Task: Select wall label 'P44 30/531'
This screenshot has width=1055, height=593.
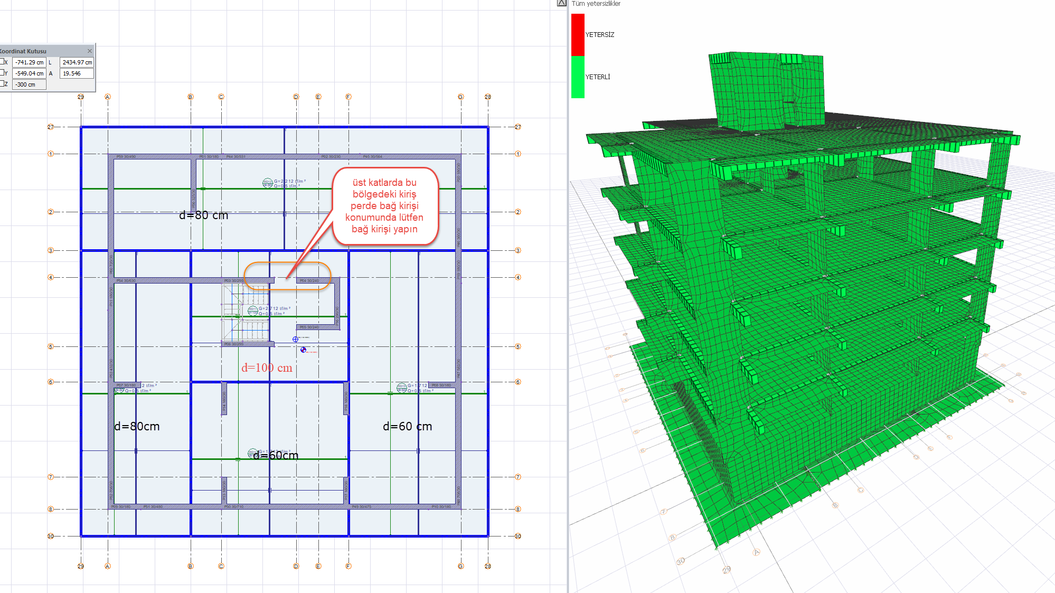Action: (x=236, y=157)
